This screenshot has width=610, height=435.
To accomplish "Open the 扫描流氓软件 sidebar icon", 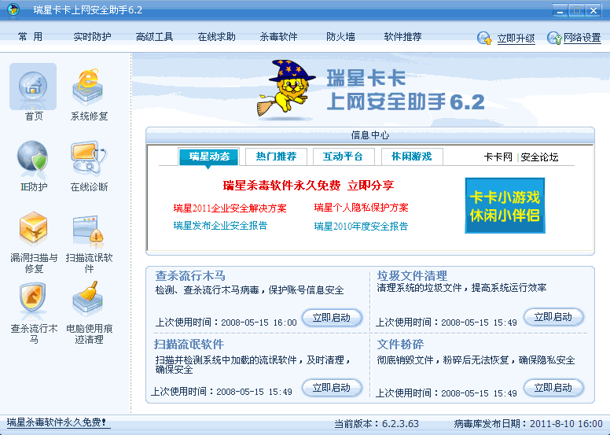I will 89,230.
